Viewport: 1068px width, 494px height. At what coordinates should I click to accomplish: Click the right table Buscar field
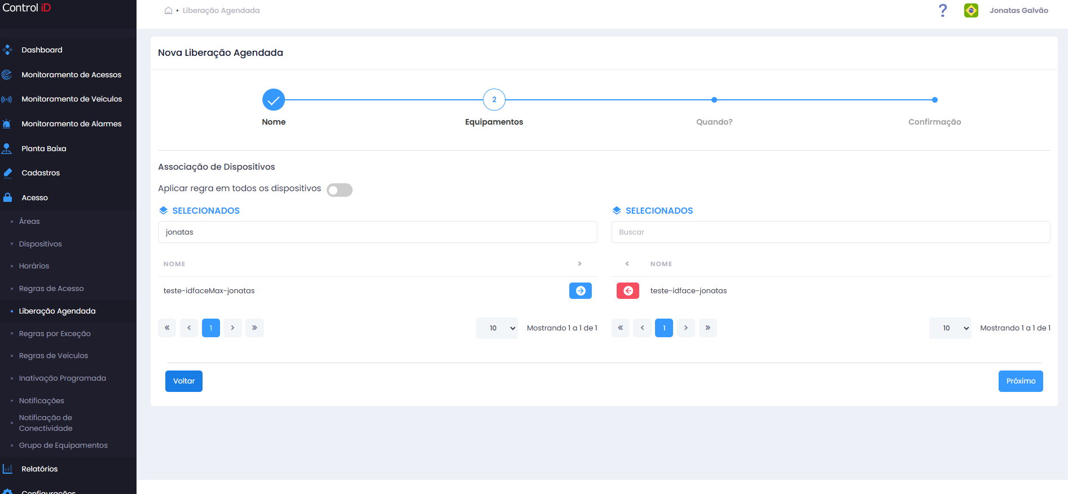coord(830,232)
